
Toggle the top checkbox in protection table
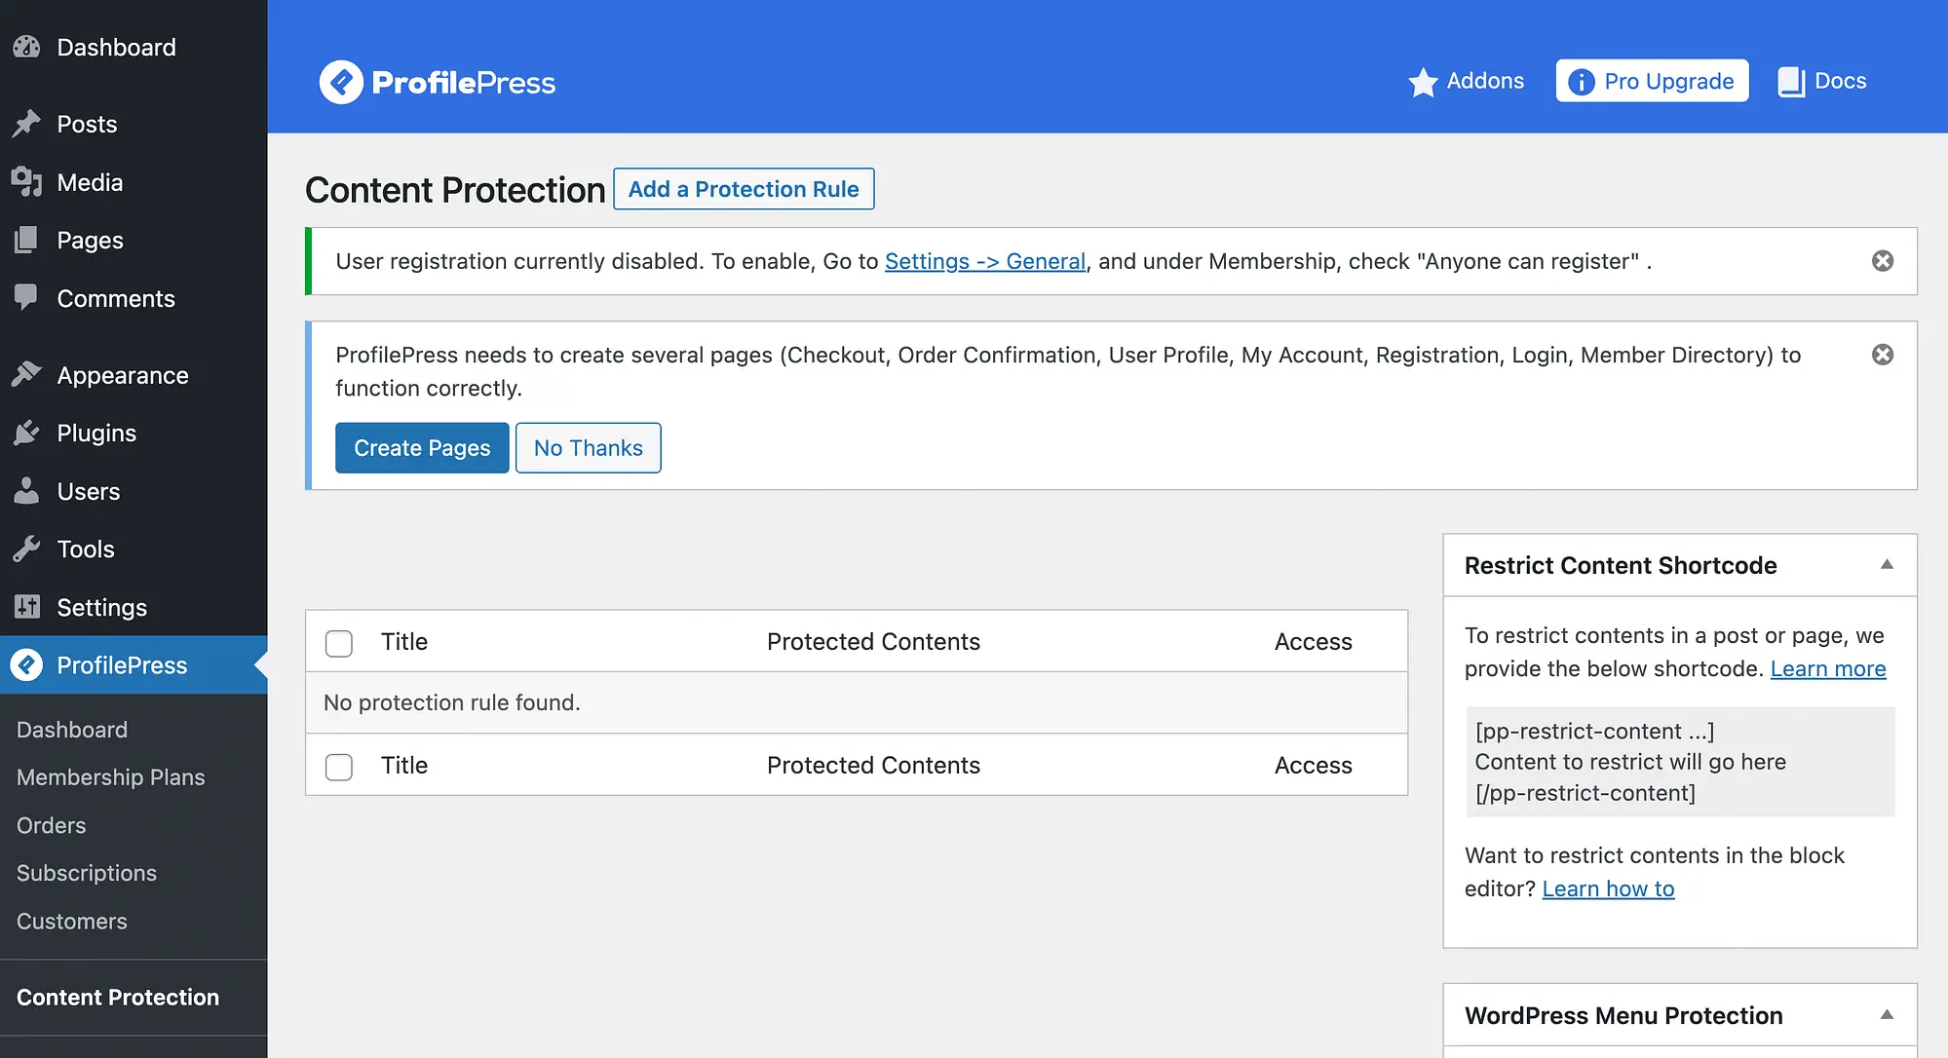339,641
